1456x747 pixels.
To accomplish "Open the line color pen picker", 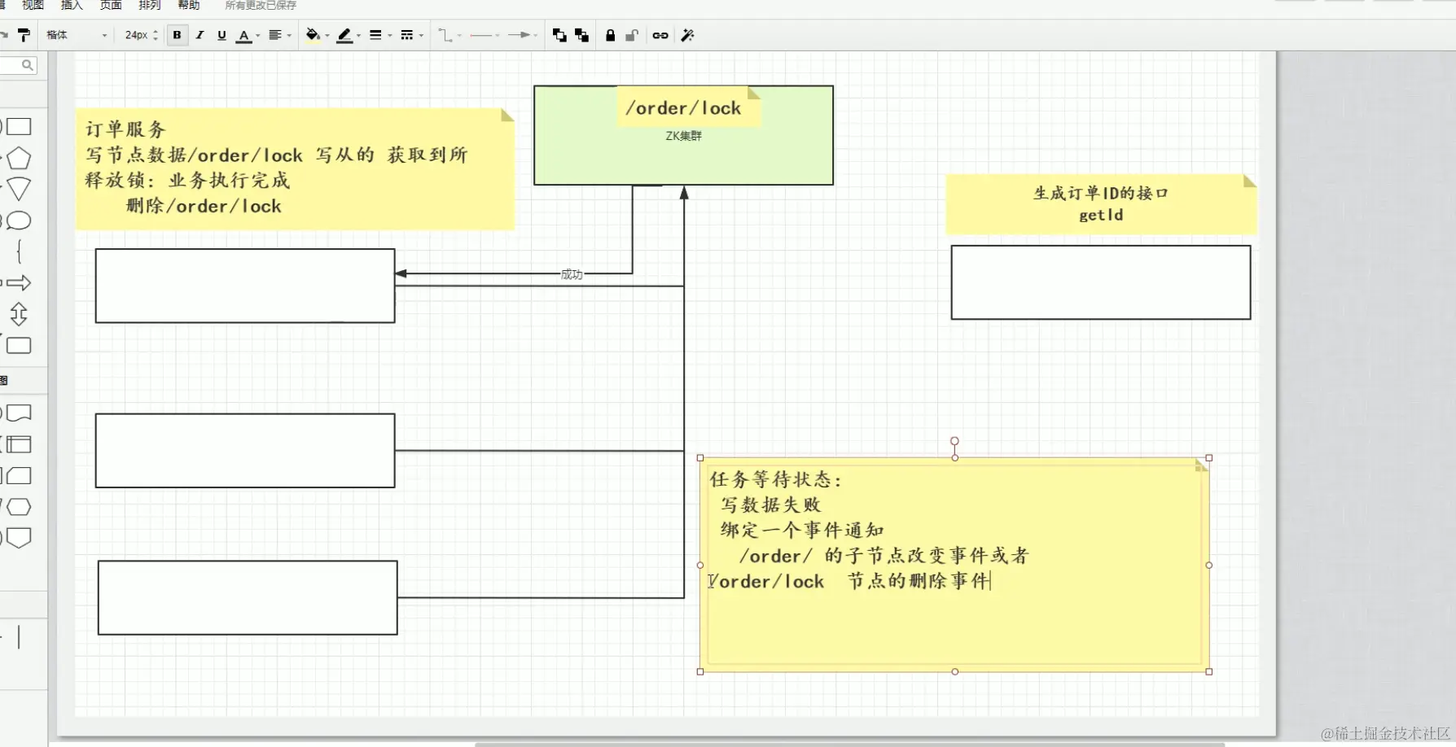I will tap(349, 35).
